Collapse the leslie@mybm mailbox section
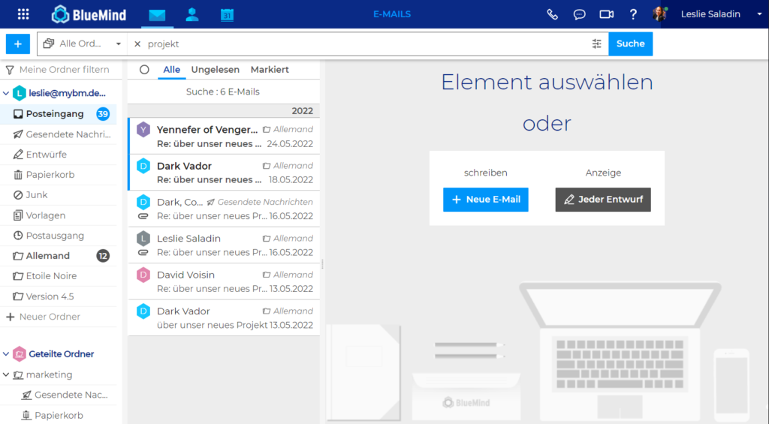The height and width of the screenshot is (424, 769). 7,93
